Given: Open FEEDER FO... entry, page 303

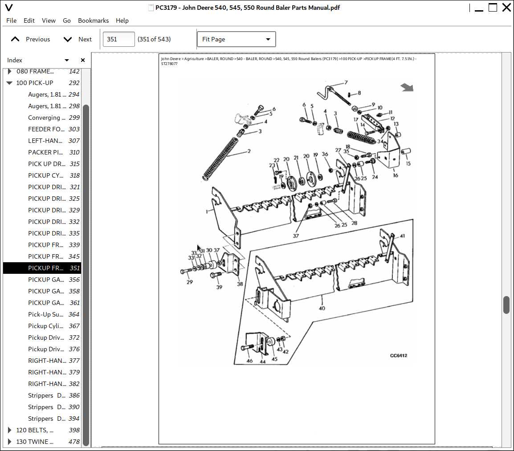Looking at the screenshot, I should point(42,129).
